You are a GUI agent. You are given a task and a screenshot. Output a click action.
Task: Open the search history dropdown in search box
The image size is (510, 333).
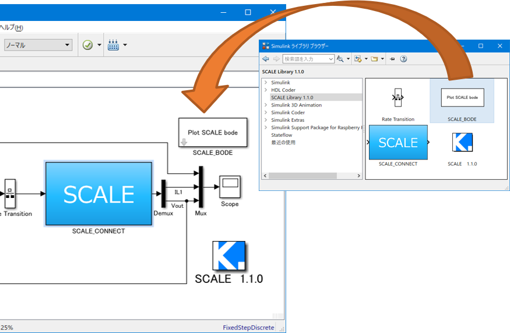click(x=331, y=59)
